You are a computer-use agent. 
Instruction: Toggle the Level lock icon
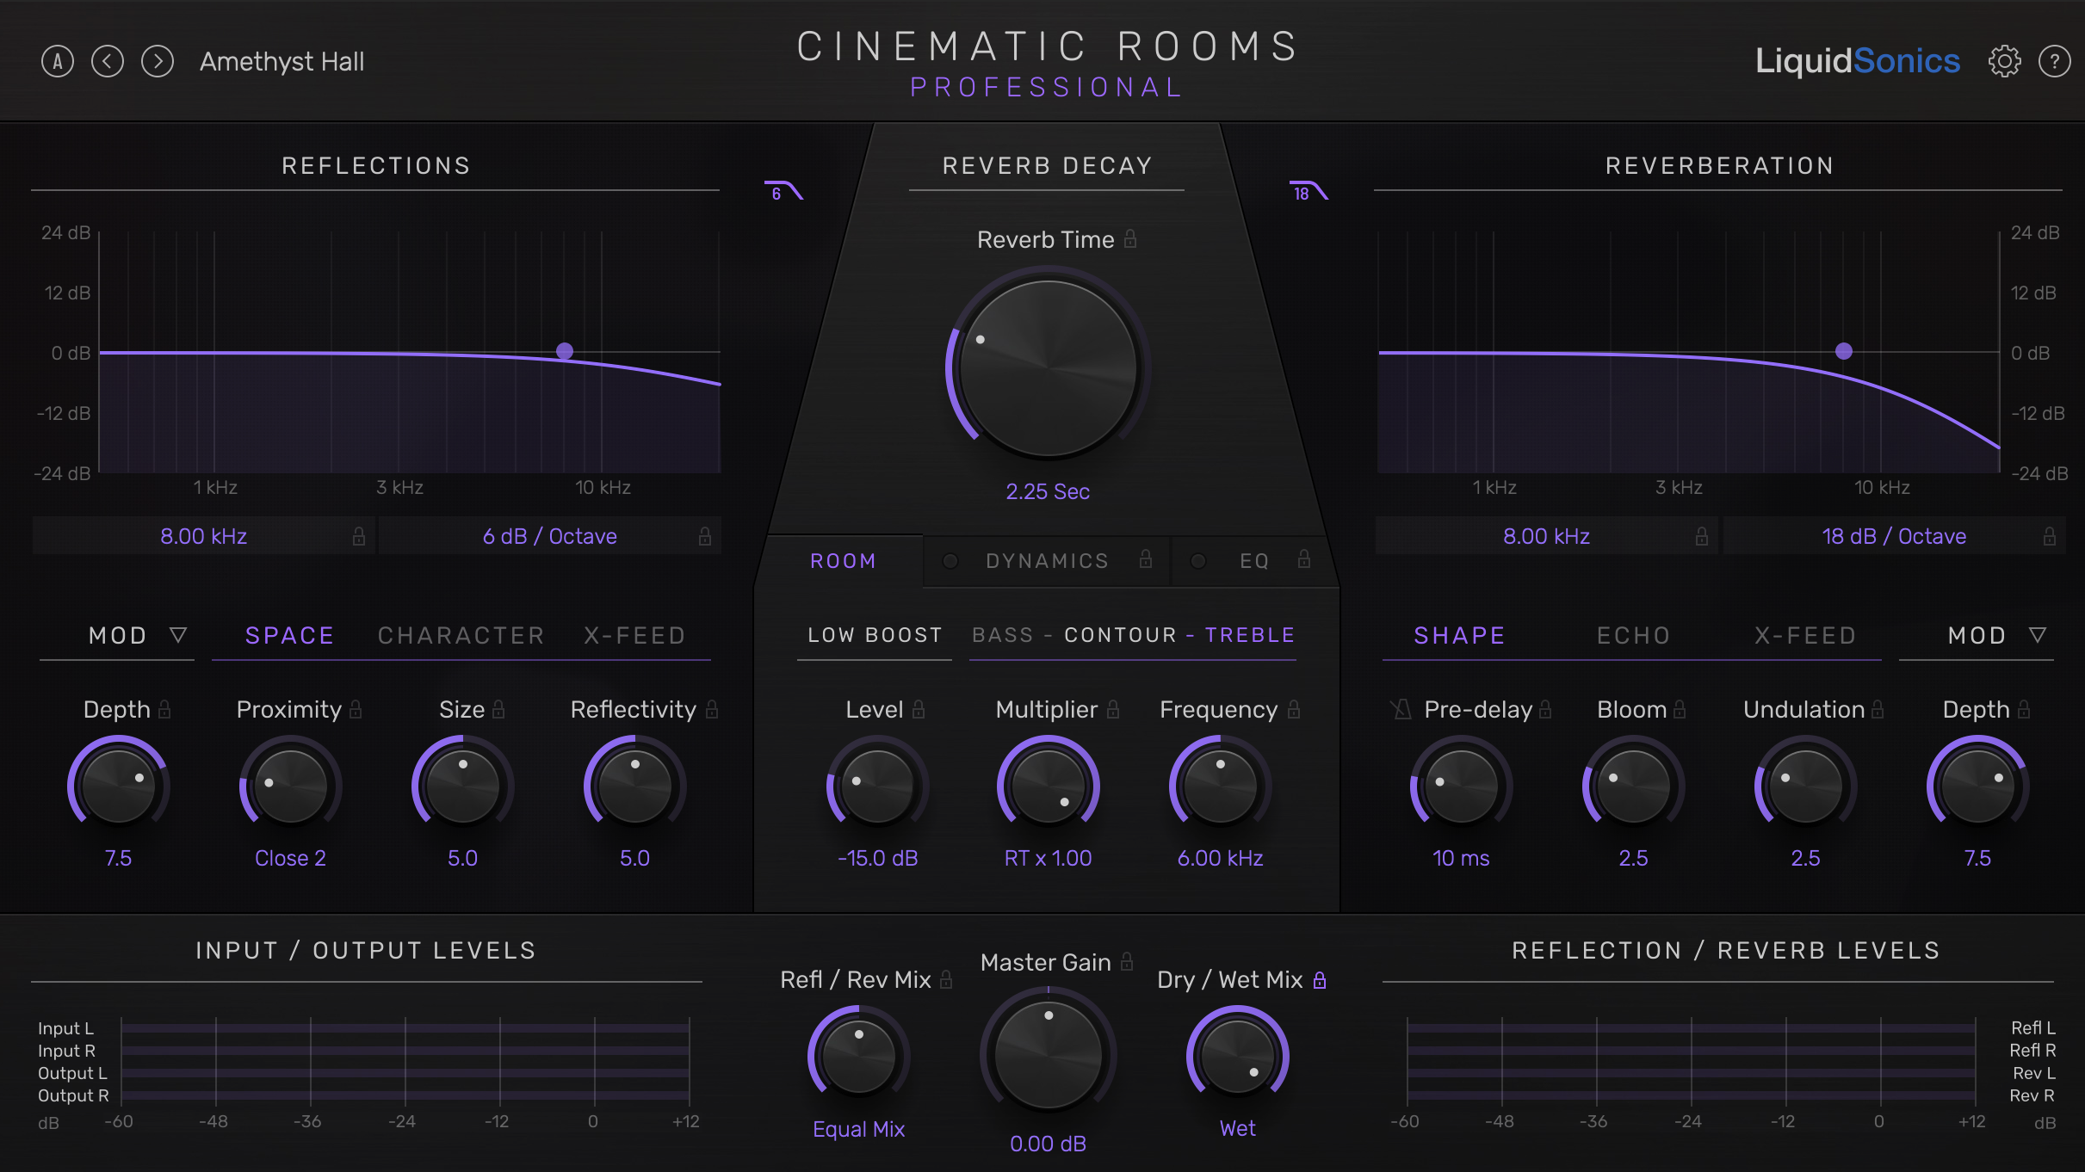pyautogui.click(x=919, y=709)
